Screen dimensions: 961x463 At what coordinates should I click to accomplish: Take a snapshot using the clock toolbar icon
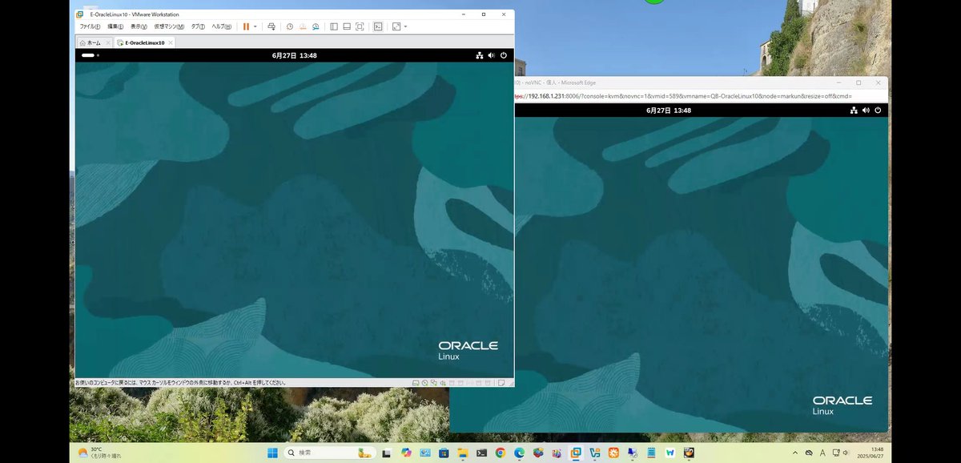pos(290,26)
